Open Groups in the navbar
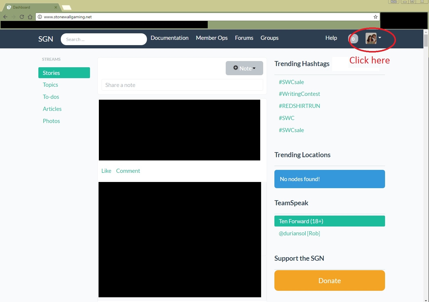The image size is (429, 302). point(269,38)
